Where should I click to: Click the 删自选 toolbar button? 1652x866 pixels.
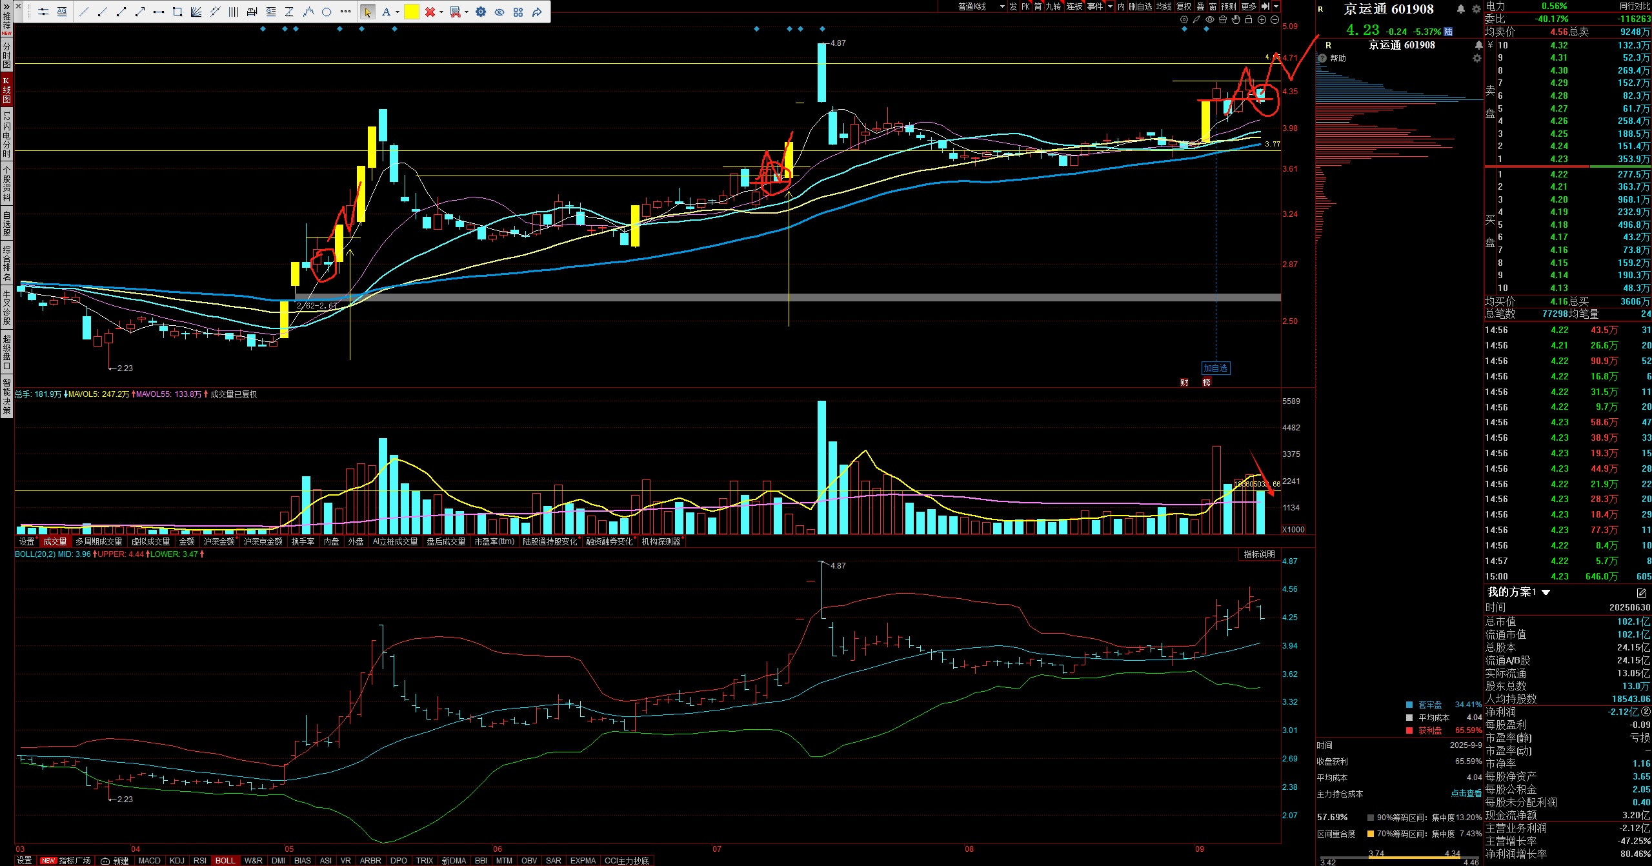pyautogui.click(x=1140, y=6)
